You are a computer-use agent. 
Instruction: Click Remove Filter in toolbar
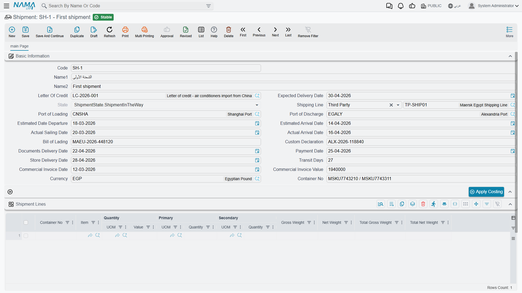(308, 32)
